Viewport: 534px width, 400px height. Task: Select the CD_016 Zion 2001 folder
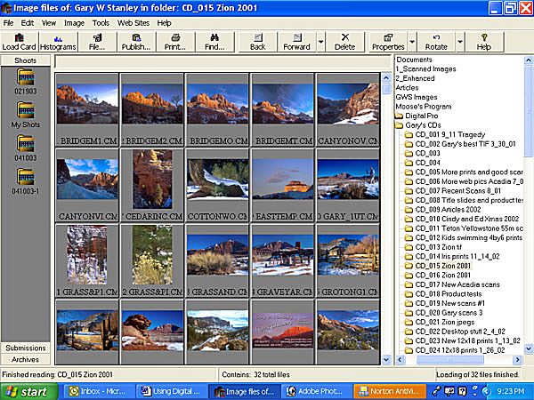(445, 276)
